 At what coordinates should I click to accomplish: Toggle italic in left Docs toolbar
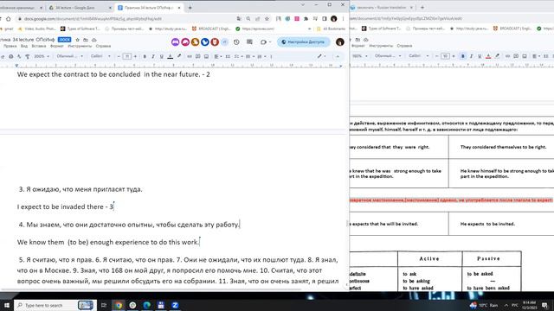[x=153, y=56]
